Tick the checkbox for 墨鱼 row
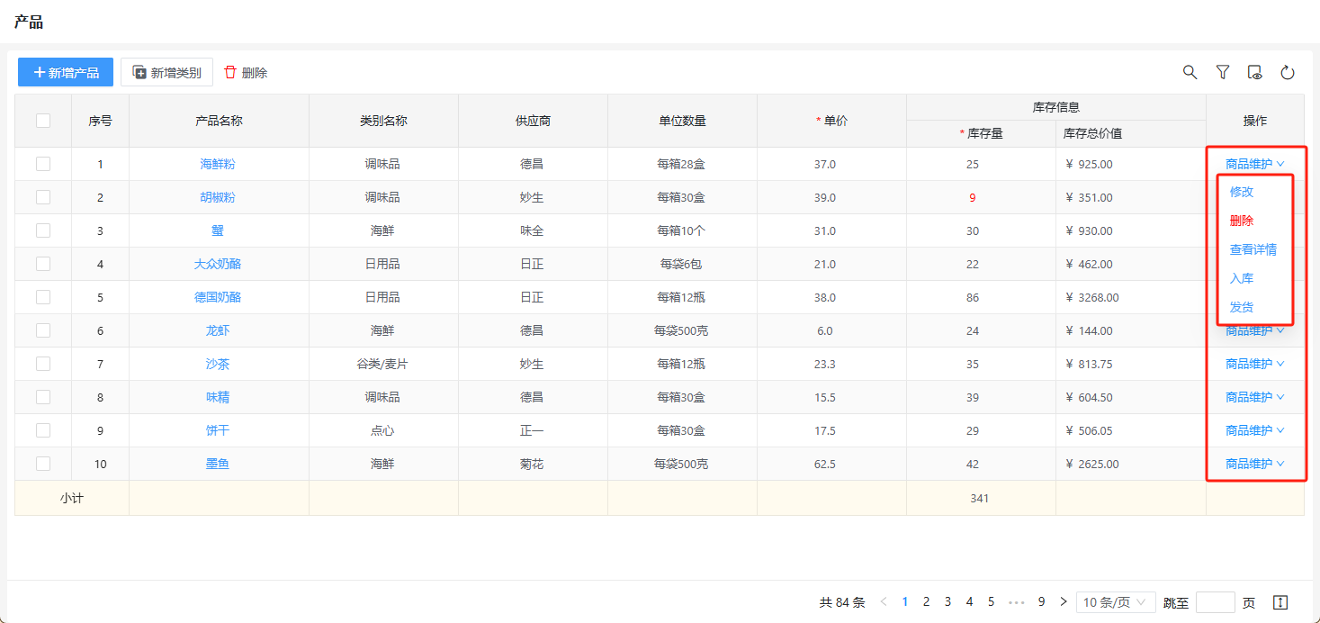 click(43, 464)
